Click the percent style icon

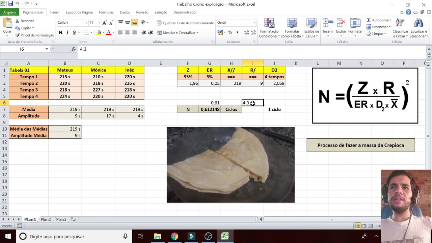coord(230,33)
